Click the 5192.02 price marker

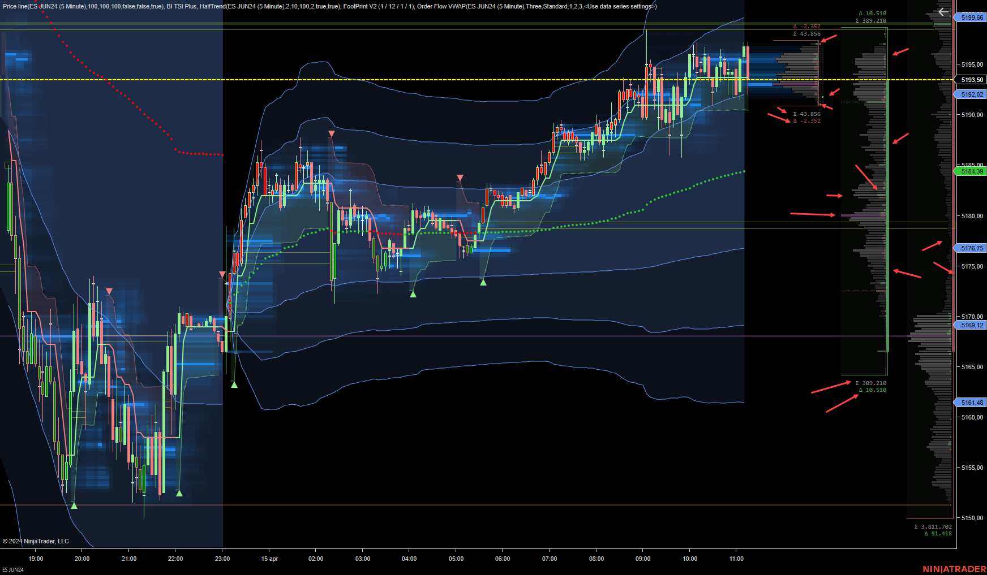click(972, 94)
